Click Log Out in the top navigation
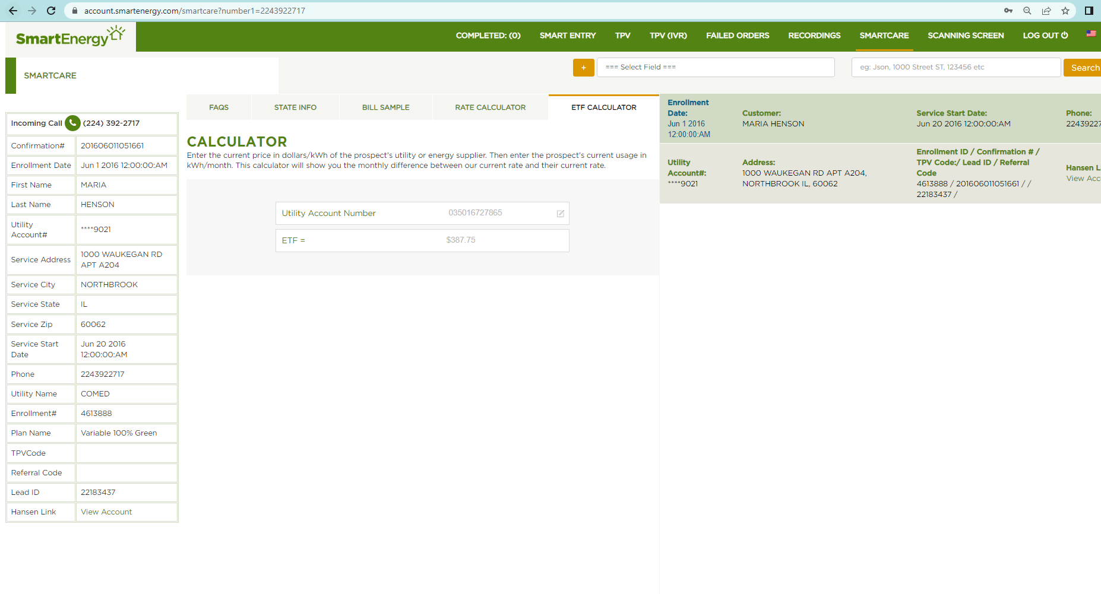This screenshot has height=594, width=1101. coord(1045,36)
